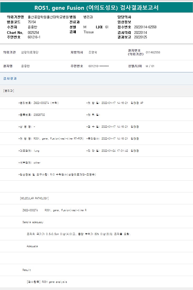
Task: Click the Result section label
Action: 27,270
